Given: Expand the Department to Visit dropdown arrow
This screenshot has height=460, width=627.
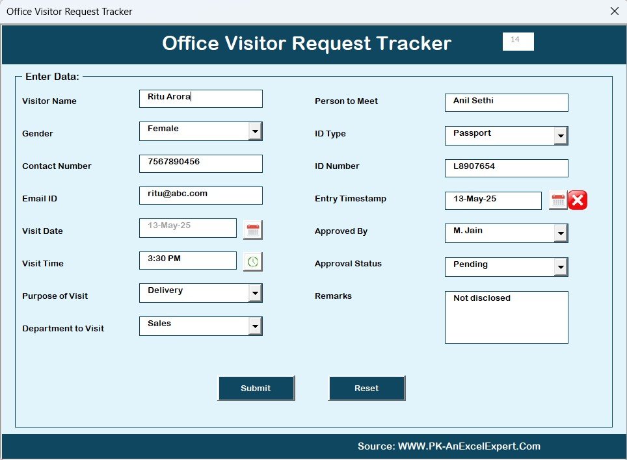Looking at the screenshot, I should [x=255, y=326].
